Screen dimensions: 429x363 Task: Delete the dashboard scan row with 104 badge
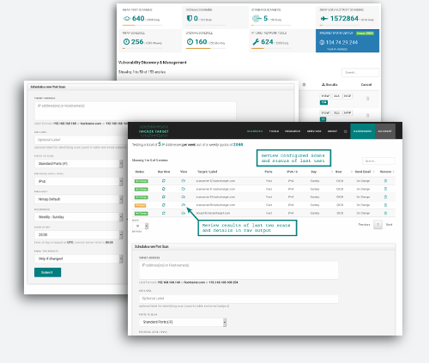coord(368,99)
